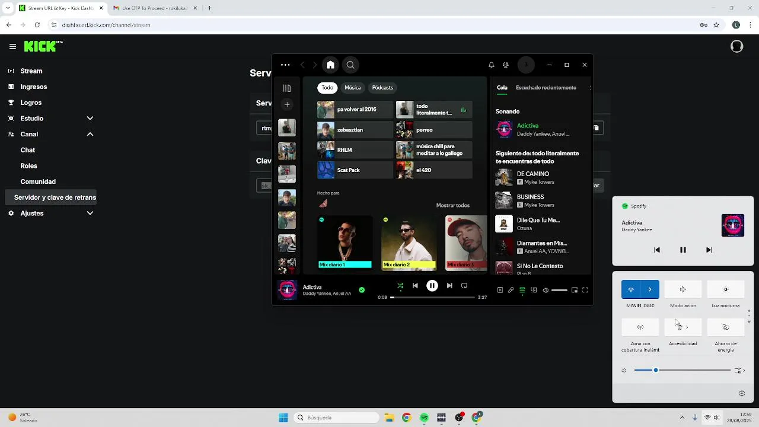This screenshot has height=427, width=759.
Task: Open connect to a device icon
Action: point(534,290)
